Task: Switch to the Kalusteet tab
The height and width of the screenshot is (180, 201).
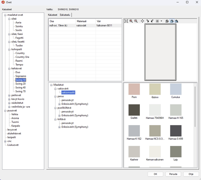Action: [x=53, y=15]
